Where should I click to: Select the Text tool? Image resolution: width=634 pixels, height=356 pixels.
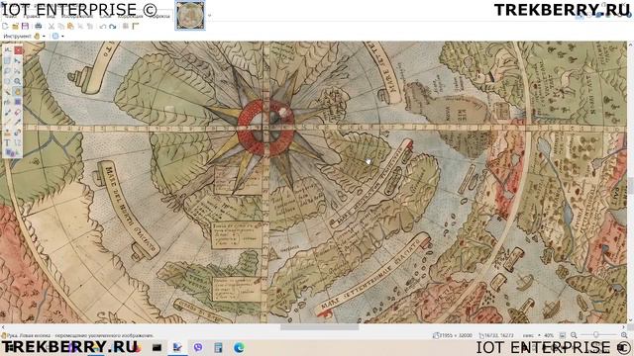(7, 142)
